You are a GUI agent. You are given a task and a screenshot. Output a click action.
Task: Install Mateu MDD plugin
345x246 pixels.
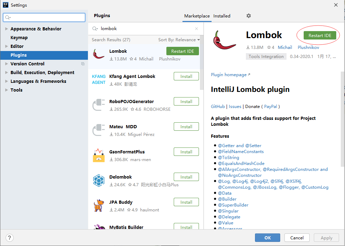pyautogui.click(x=186, y=126)
